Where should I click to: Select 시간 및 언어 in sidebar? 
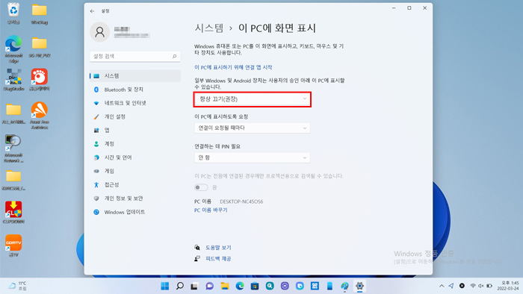click(x=135, y=157)
